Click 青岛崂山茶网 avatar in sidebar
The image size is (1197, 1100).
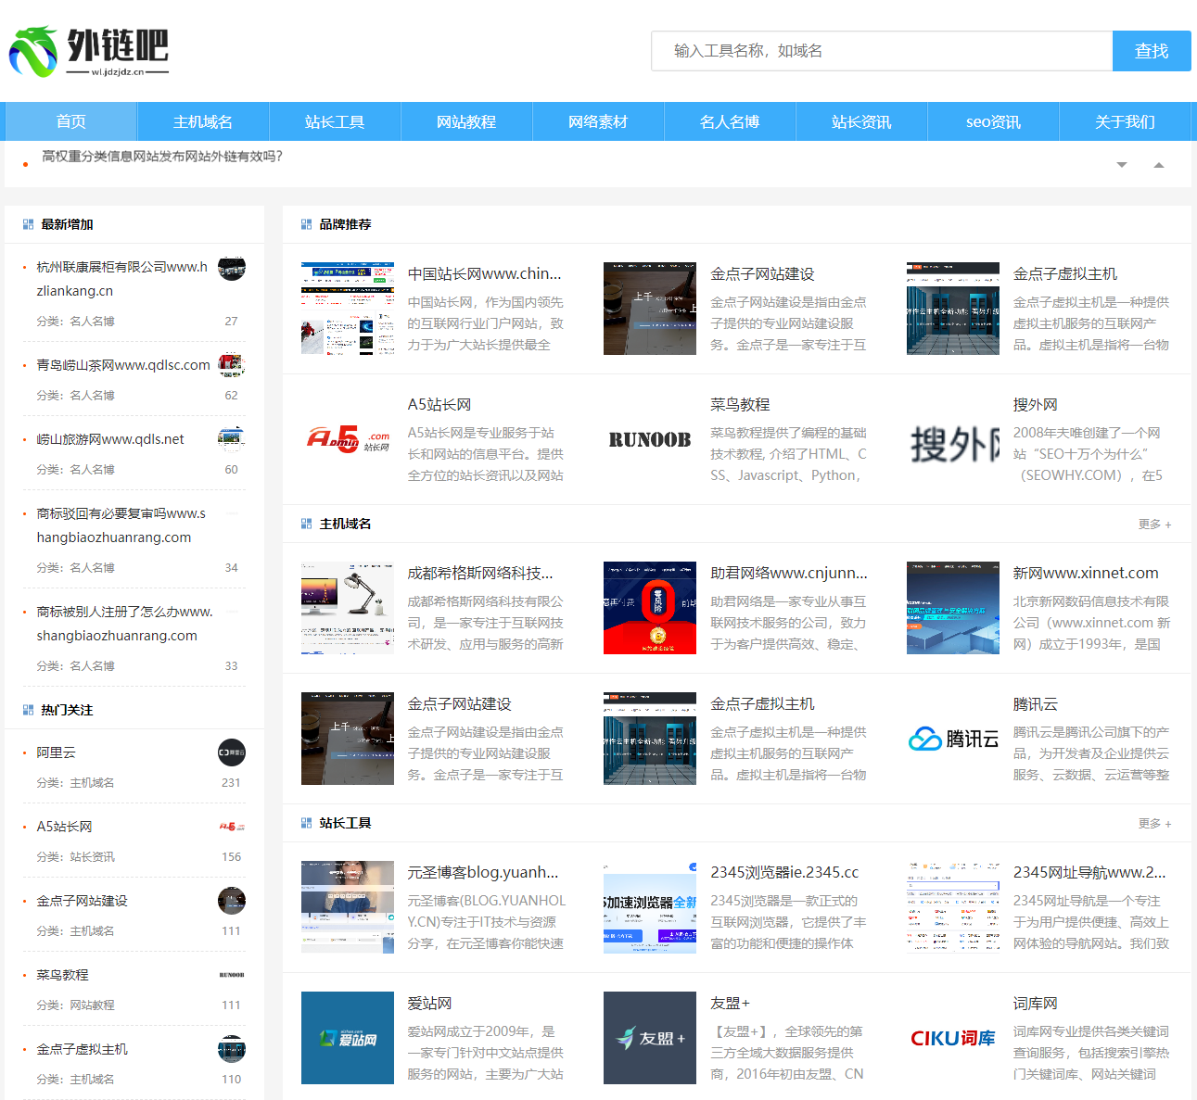(232, 365)
